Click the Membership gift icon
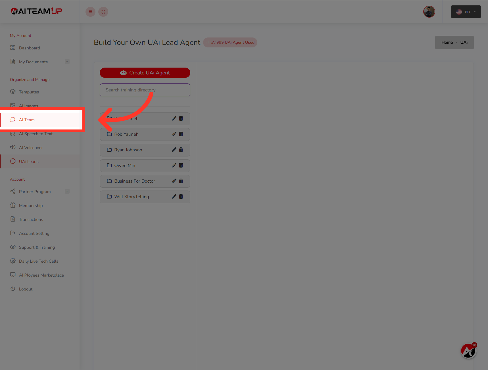488x370 pixels. [x=13, y=205]
